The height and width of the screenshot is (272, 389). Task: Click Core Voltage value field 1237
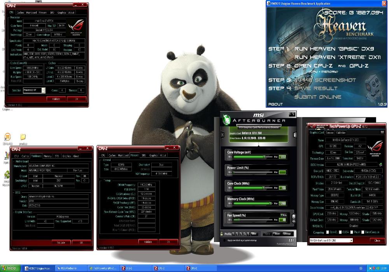(282, 157)
